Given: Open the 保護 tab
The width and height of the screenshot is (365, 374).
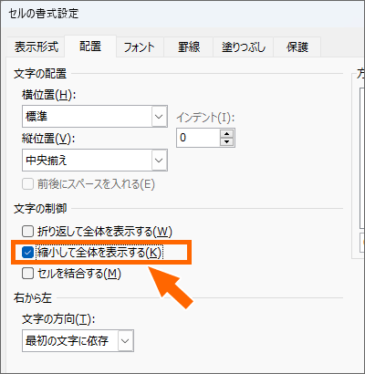Looking at the screenshot, I should click(x=297, y=47).
